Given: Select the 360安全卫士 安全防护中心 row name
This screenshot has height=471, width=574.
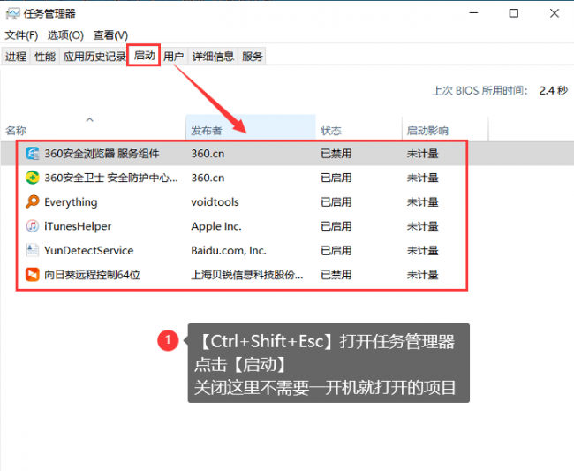Looking at the screenshot, I should click(x=111, y=178).
